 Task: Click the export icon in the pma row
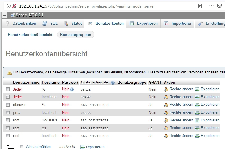click(x=197, y=113)
